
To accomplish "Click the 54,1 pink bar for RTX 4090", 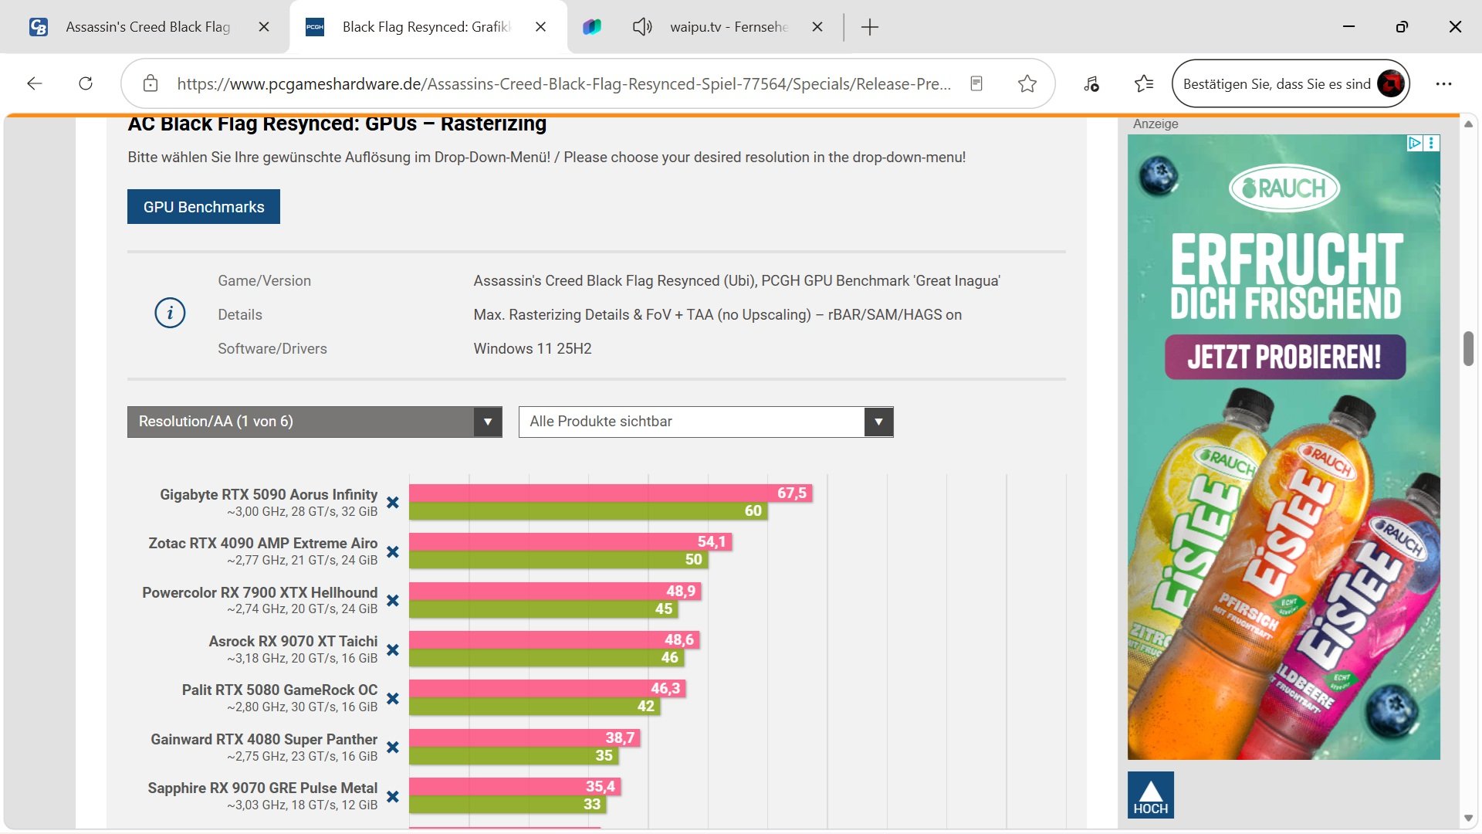I will point(570,542).
